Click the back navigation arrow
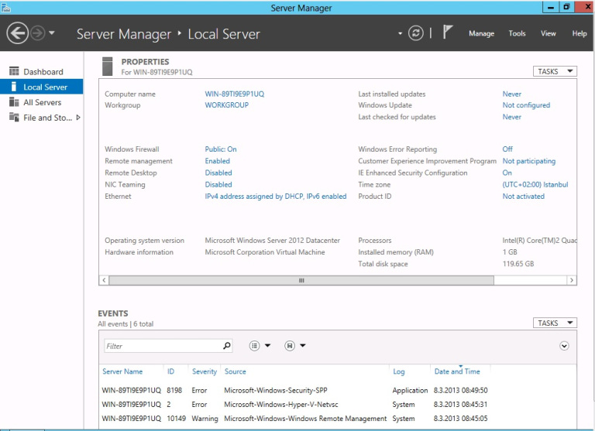 [17, 33]
